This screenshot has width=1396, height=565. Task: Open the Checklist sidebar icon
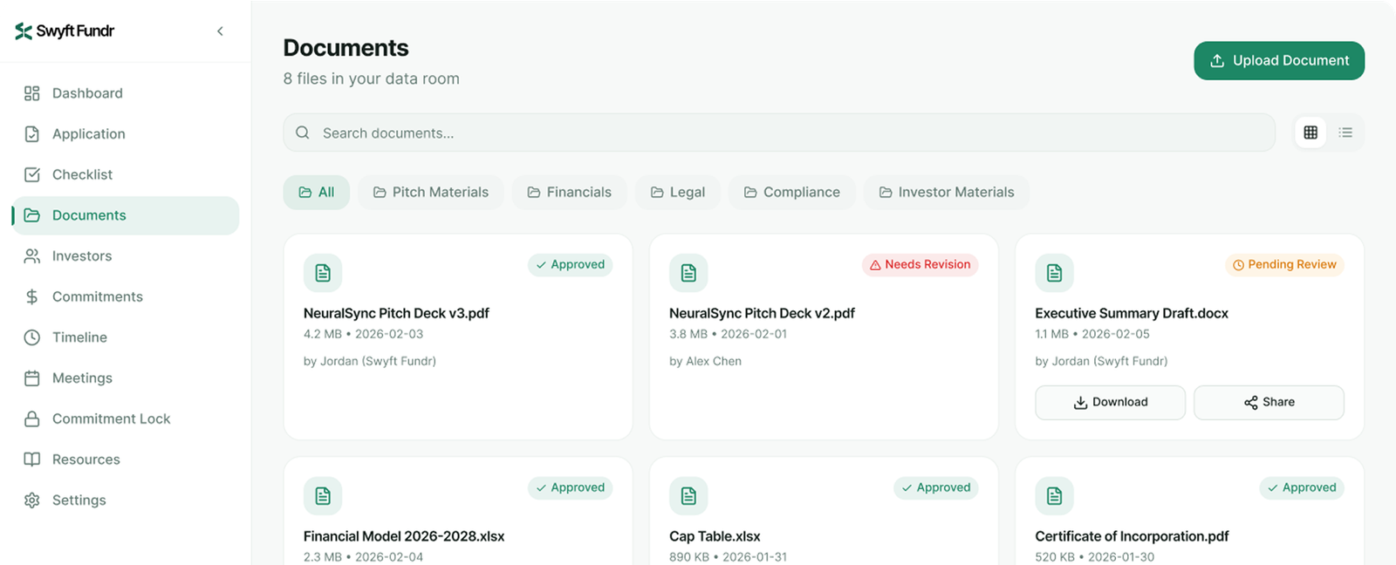(32, 174)
